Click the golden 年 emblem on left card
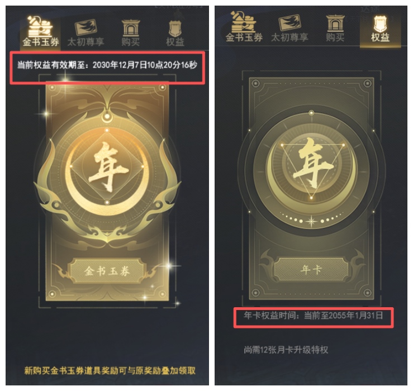The height and width of the screenshot is (391, 413). [107, 167]
